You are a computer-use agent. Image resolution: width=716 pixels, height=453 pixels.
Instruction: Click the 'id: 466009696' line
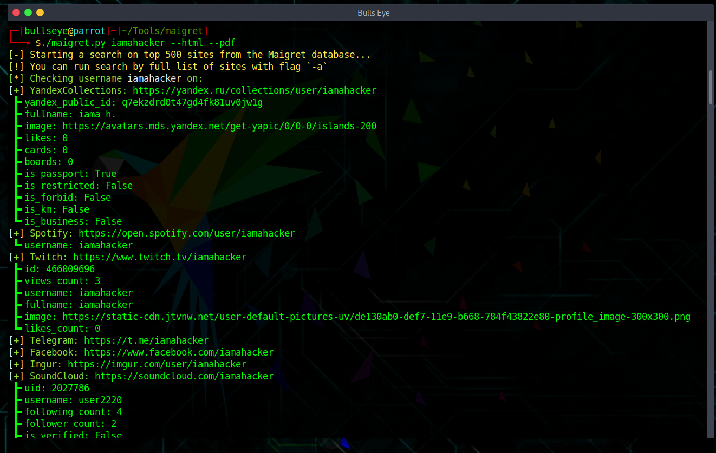pyautogui.click(x=60, y=269)
